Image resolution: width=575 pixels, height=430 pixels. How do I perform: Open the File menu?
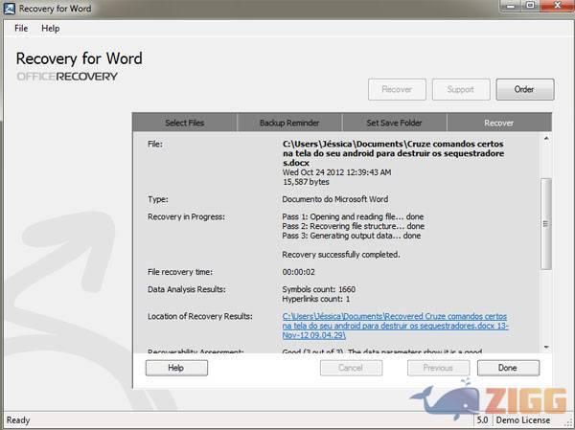(21, 29)
